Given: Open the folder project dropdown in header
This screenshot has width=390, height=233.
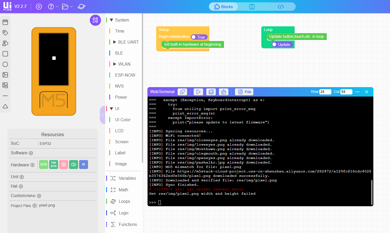Looking at the screenshot, I should [x=67, y=7].
